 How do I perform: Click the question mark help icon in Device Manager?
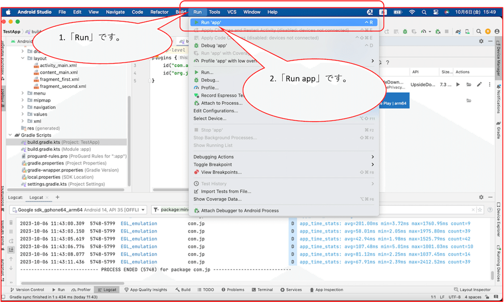[387, 63]
